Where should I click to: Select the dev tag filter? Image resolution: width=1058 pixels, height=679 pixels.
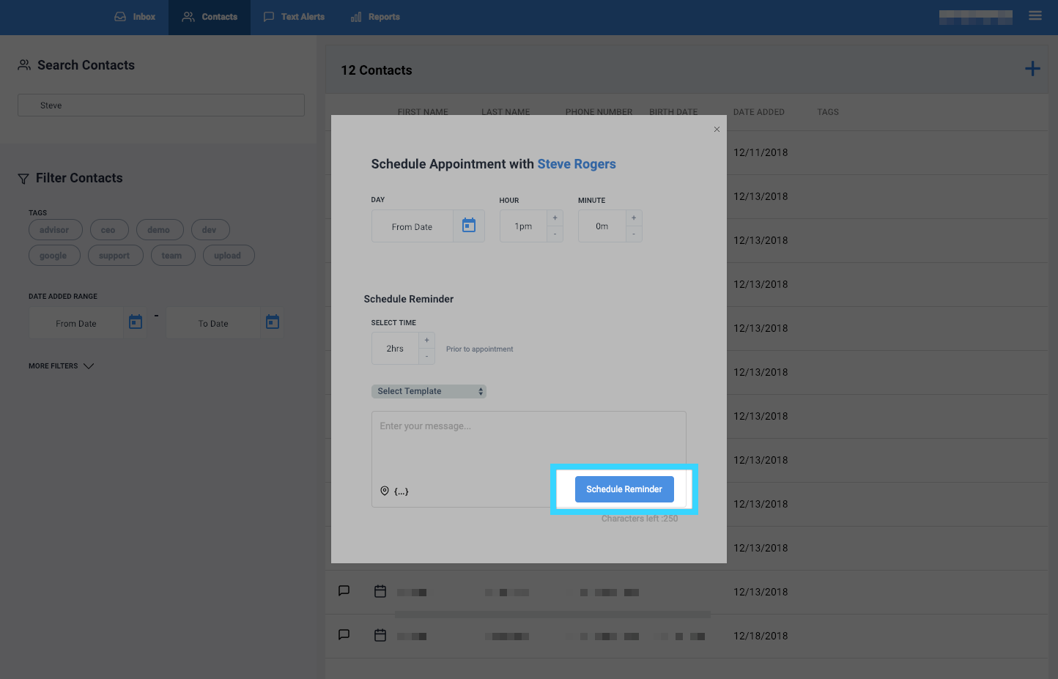tap(210, 230)
